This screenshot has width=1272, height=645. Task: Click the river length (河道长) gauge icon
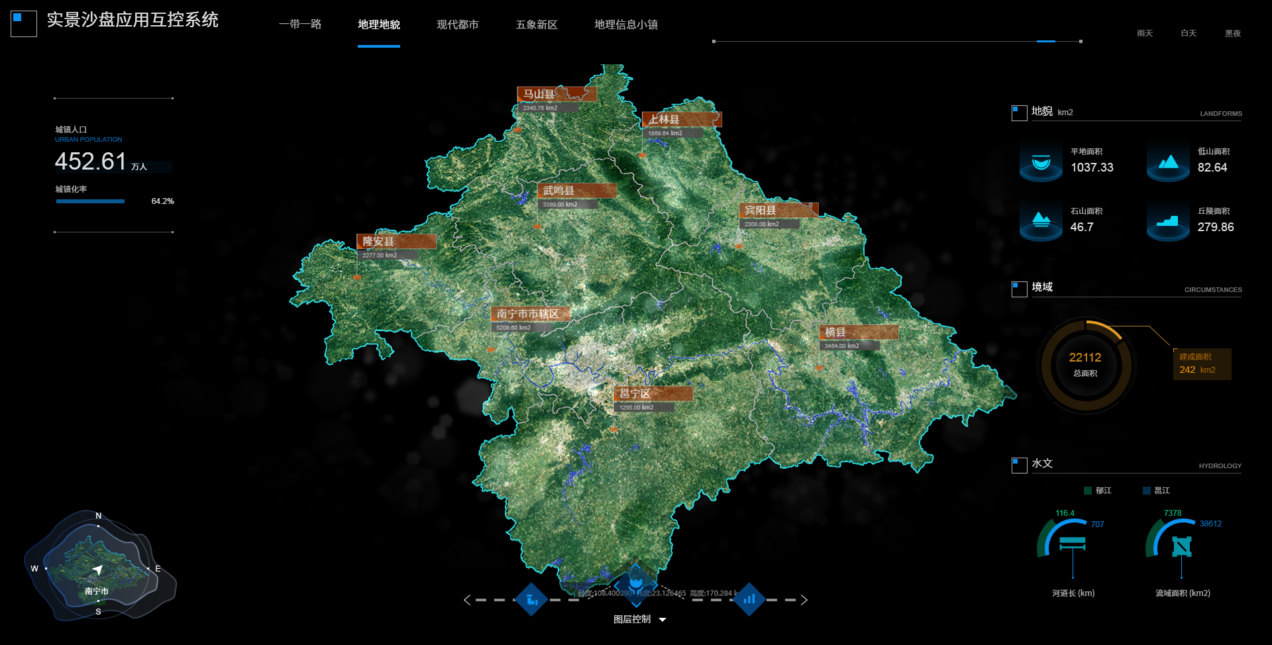pos(1072,544)
